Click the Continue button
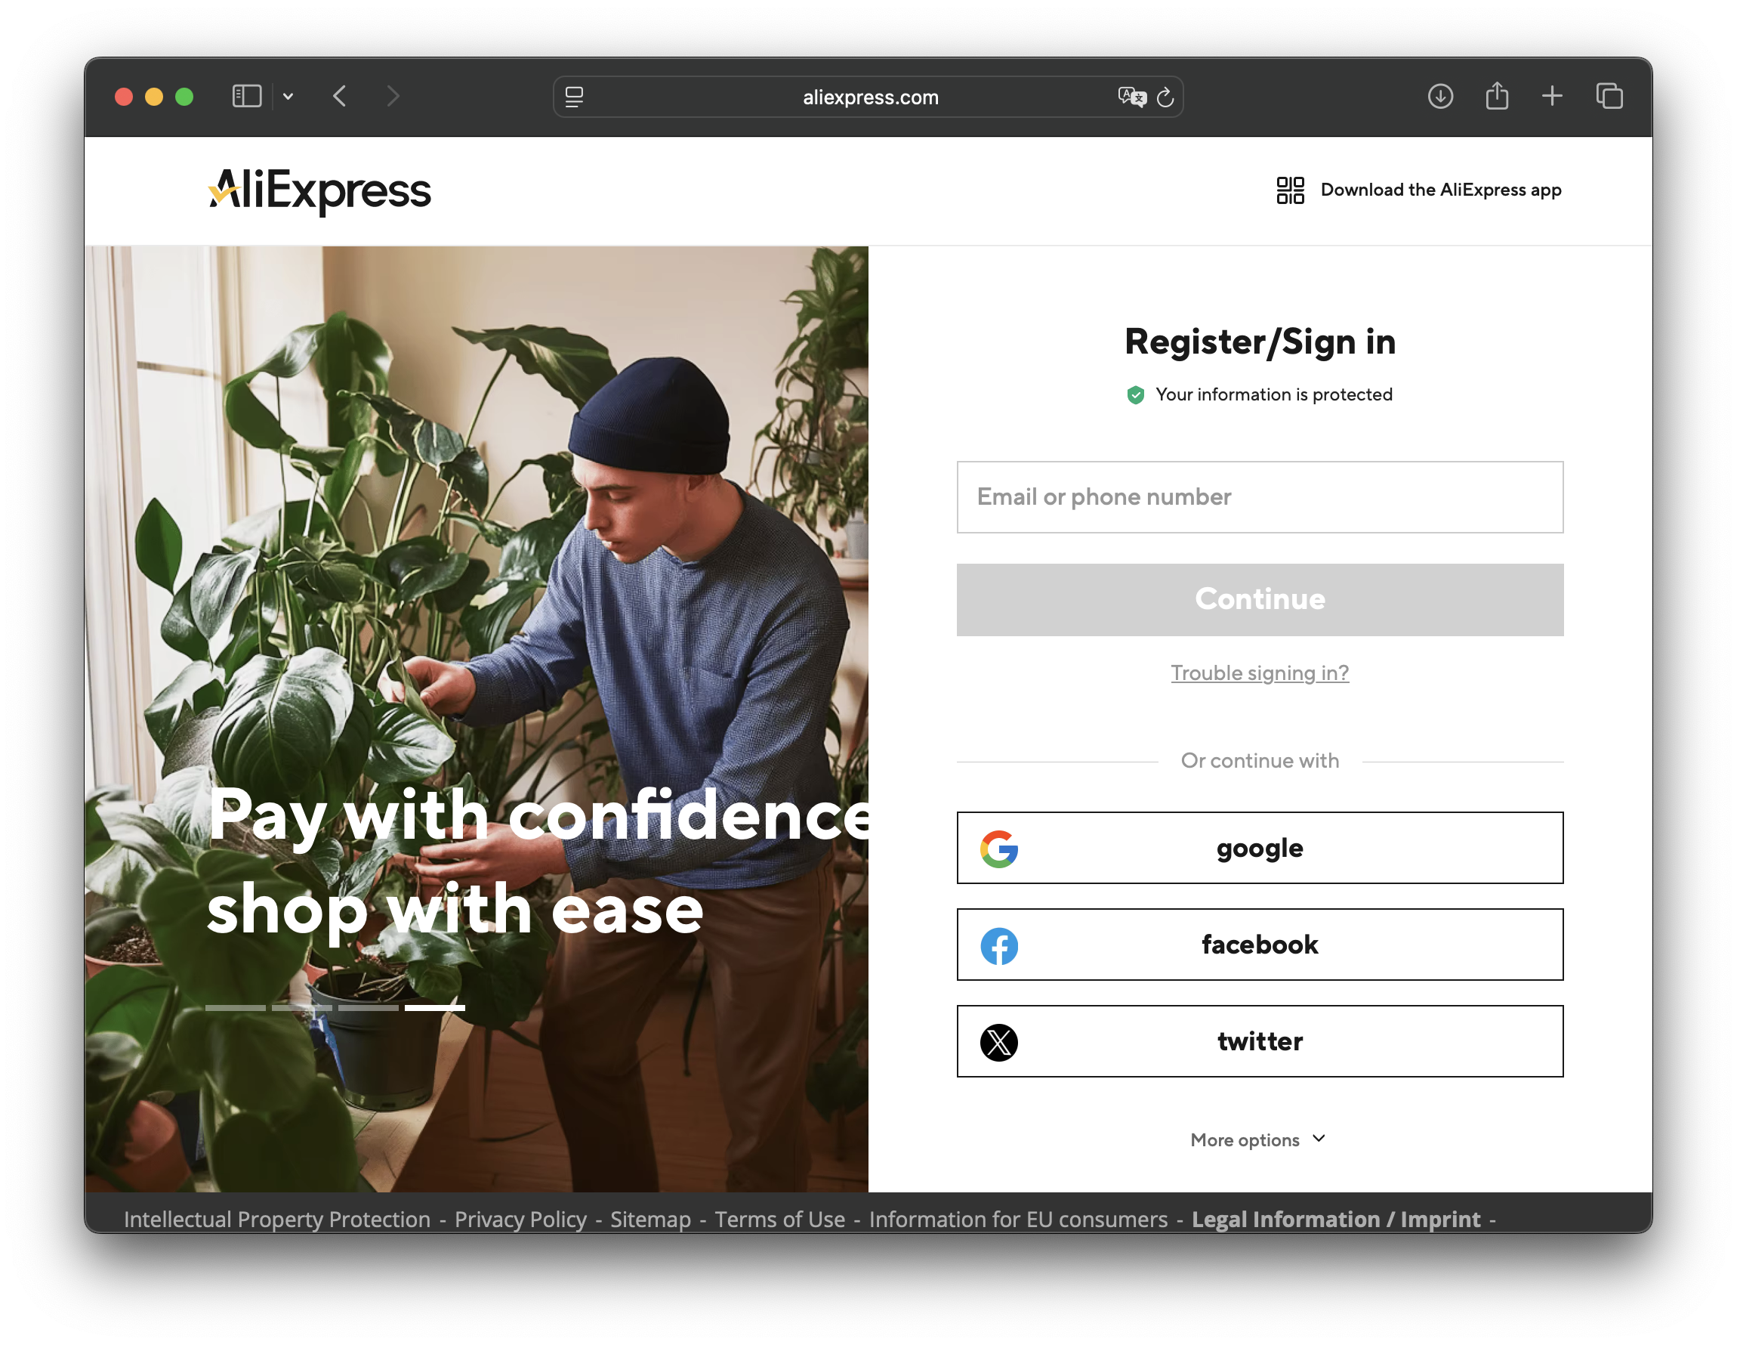Viewport: 1737px width, 1345px height. coord(1260,599)
